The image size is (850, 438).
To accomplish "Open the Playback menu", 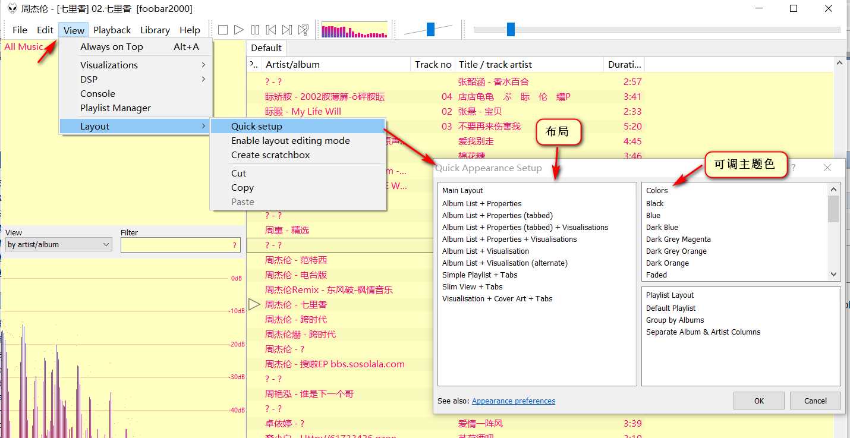I will click(x=112, y=30).
